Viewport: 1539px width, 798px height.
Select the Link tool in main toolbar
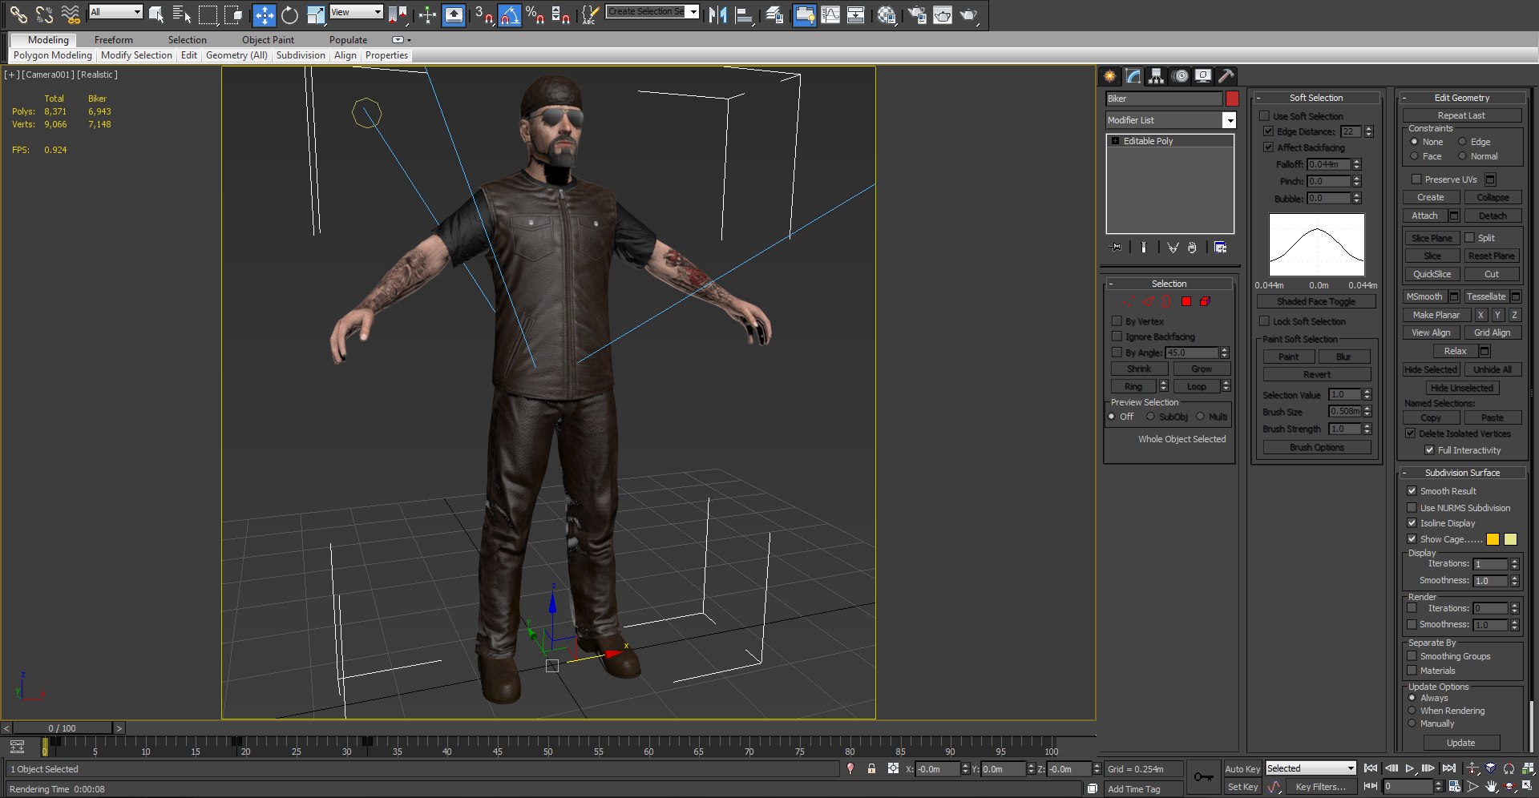pos(18,14)
